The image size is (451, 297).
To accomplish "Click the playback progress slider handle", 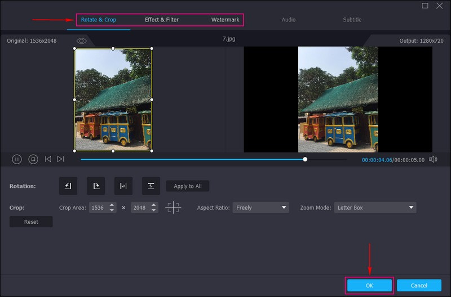I will coord(305,159).
